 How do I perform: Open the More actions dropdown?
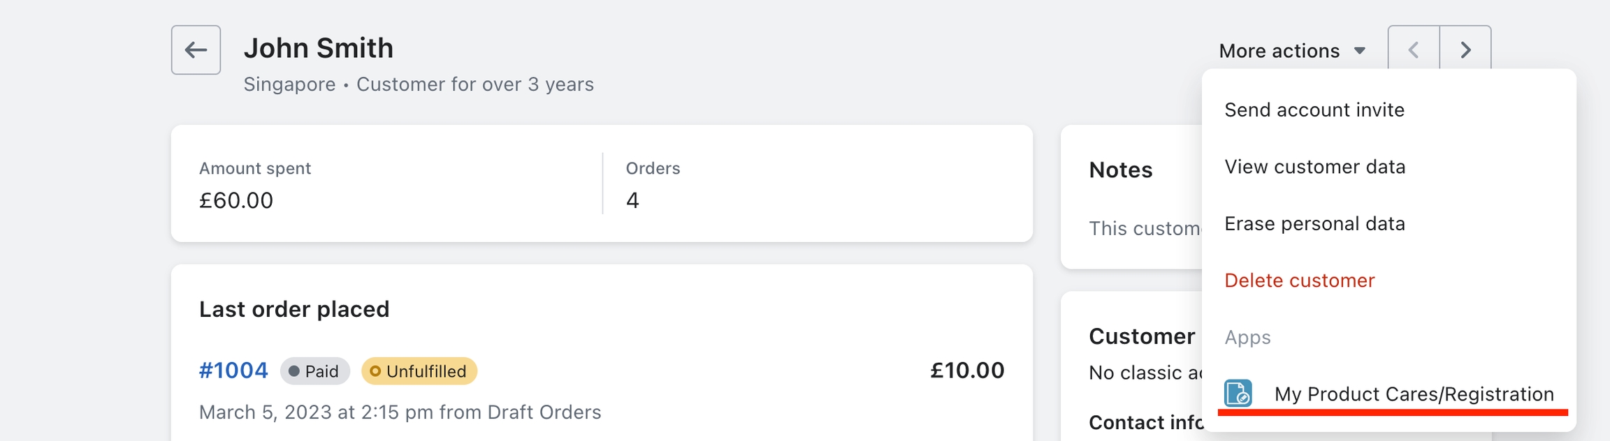coord(1291,51)
